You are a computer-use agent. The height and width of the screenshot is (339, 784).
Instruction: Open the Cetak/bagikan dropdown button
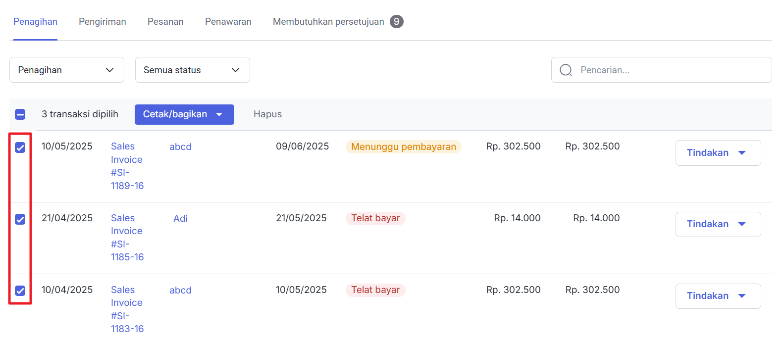184,114
